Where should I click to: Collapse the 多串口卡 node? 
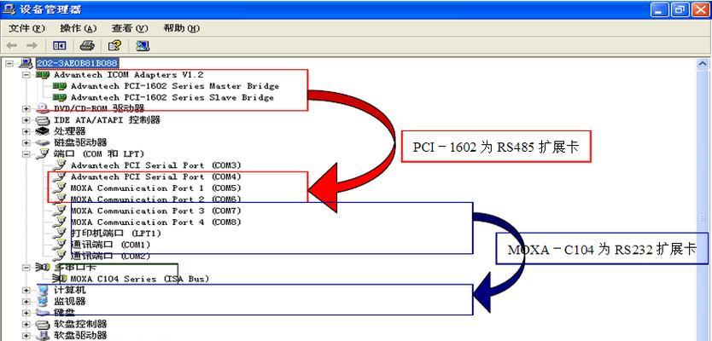[x=26, y=267]
